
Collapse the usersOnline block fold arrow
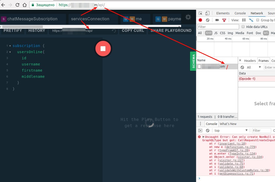[10, 52]
